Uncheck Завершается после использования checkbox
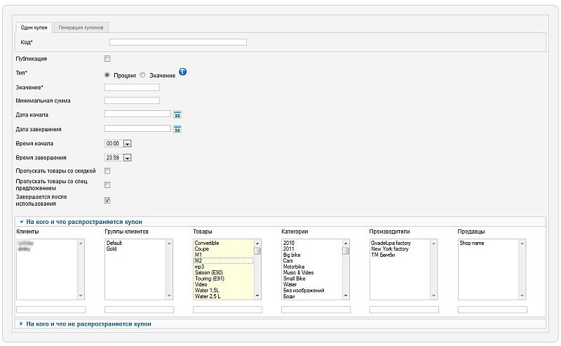This screenshot has width=561, height=346. coord(107,200)
